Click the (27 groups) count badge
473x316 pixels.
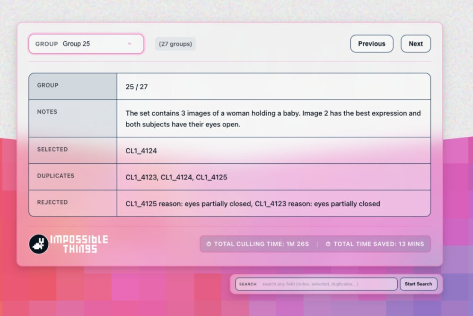pyautogui.click(x=175, y=44)
